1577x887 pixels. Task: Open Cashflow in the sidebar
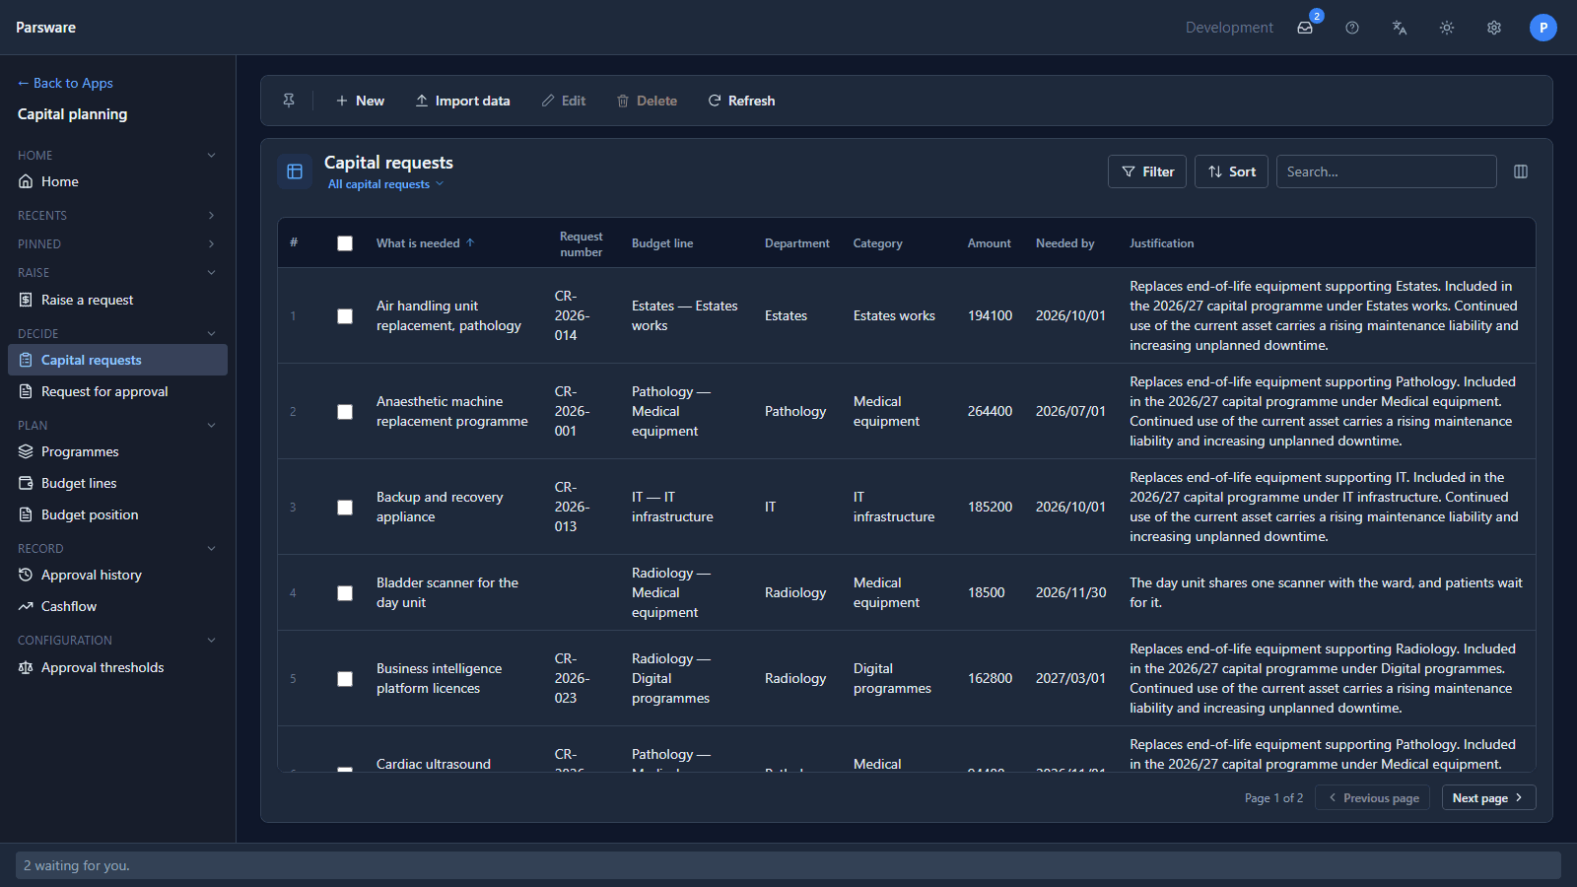point(117,606)
